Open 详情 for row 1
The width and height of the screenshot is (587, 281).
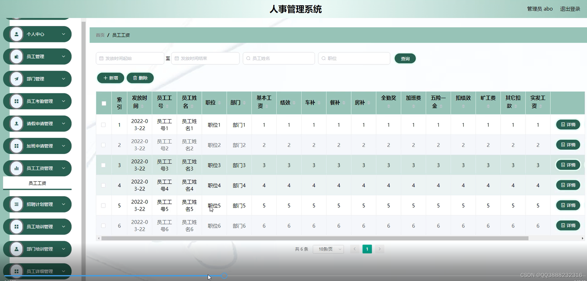pos(568,125)
